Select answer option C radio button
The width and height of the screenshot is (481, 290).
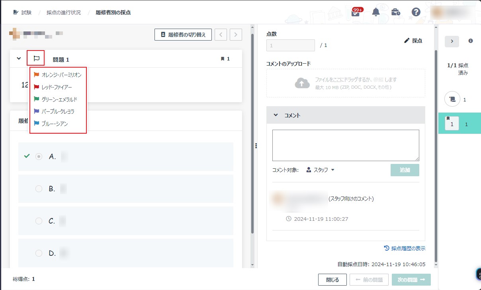[x=39, y=221]
